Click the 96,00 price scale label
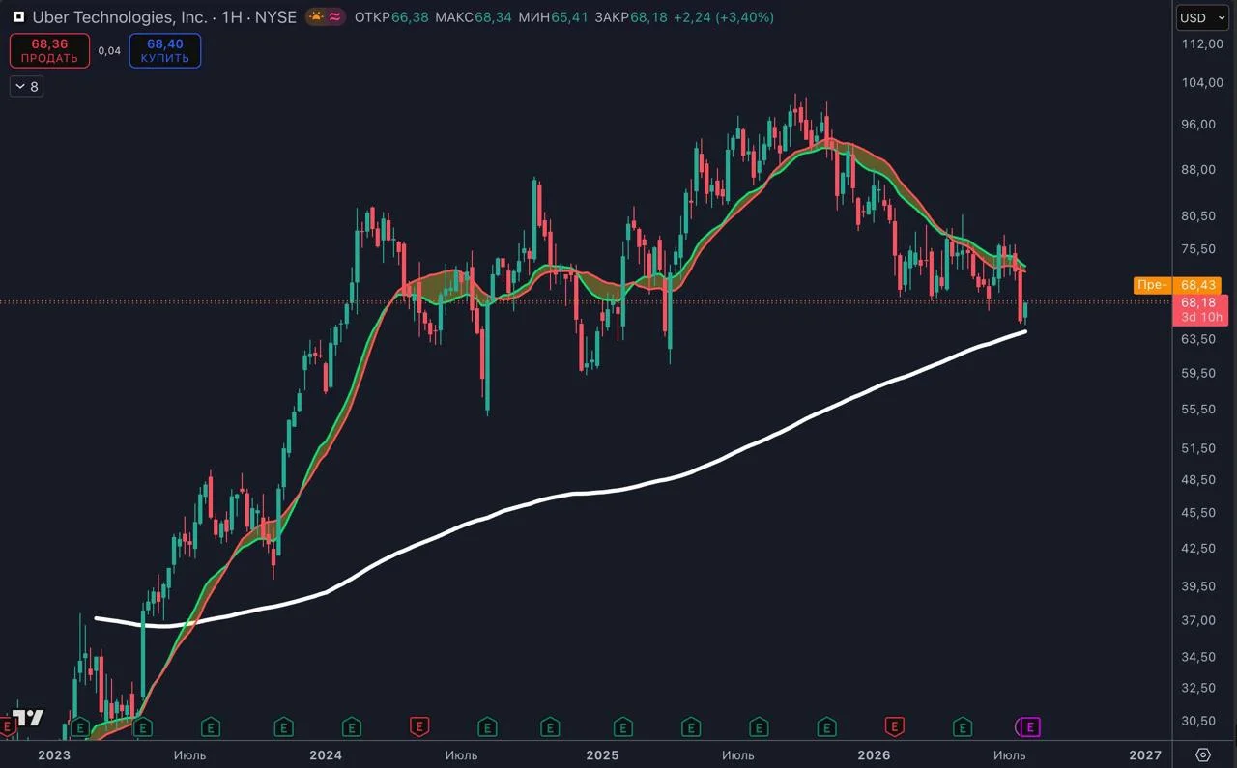This screenshot has height=768, width=1237. (x=1198, y=124)
